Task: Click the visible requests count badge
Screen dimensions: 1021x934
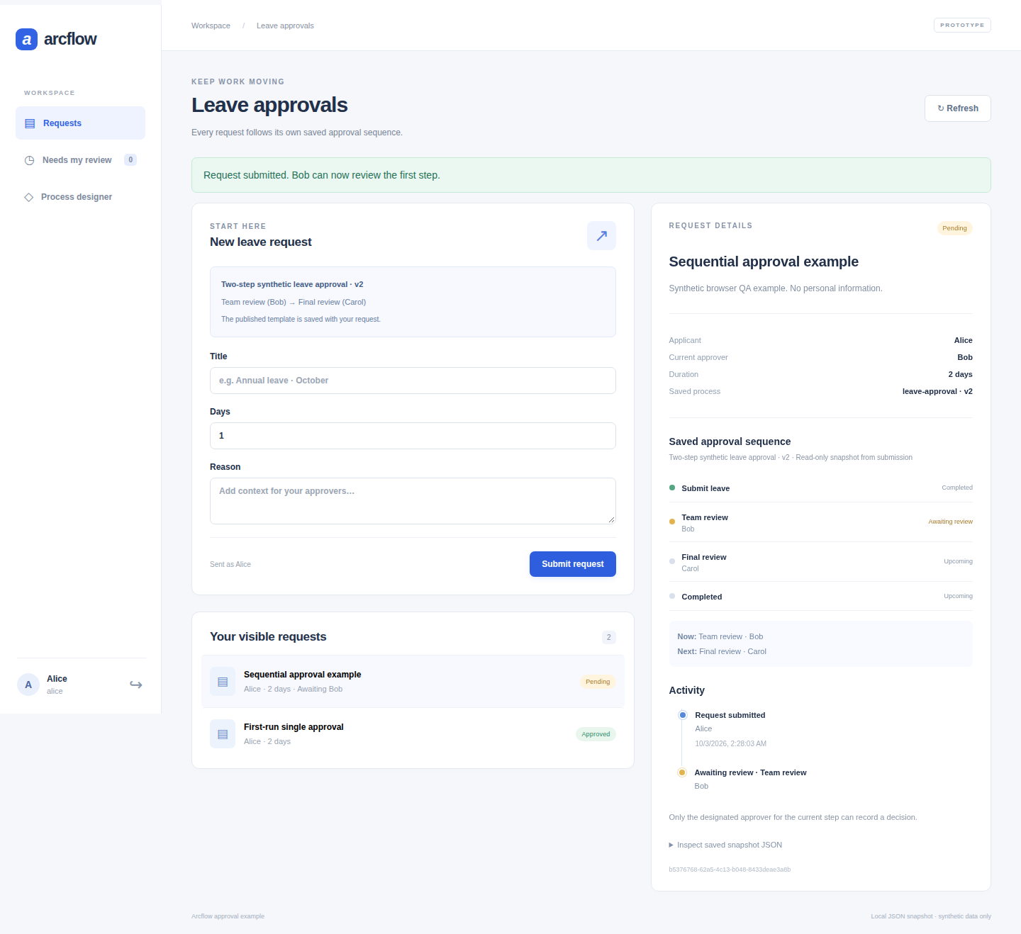Action: (x=608, y=637)
